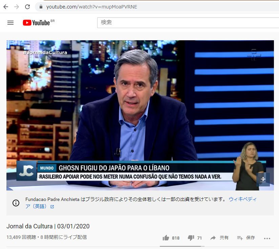Like the video with thumbs-up icon

point(166,238)
